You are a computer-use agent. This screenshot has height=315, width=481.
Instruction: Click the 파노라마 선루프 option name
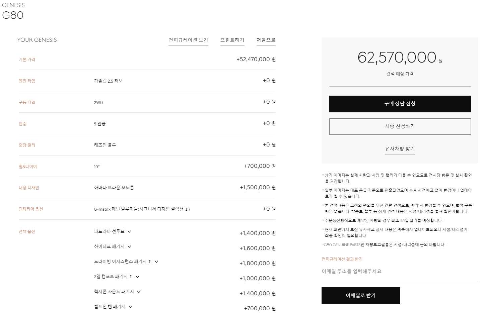[x=109, y=231]
